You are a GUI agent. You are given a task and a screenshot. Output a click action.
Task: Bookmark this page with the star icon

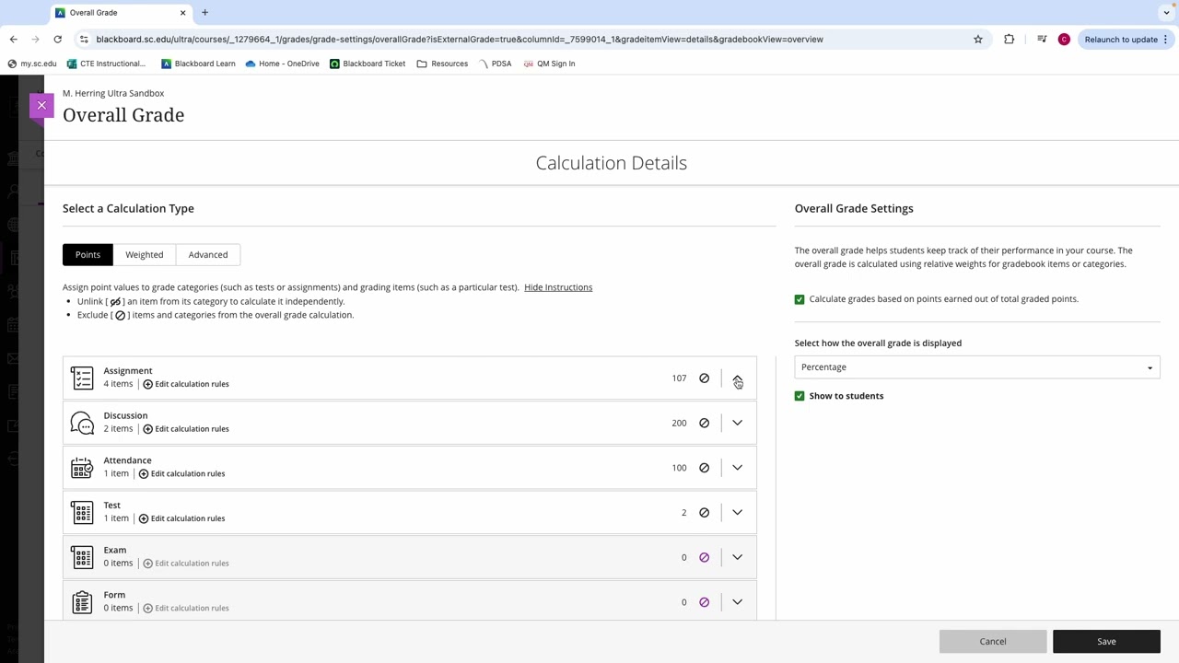978,40
